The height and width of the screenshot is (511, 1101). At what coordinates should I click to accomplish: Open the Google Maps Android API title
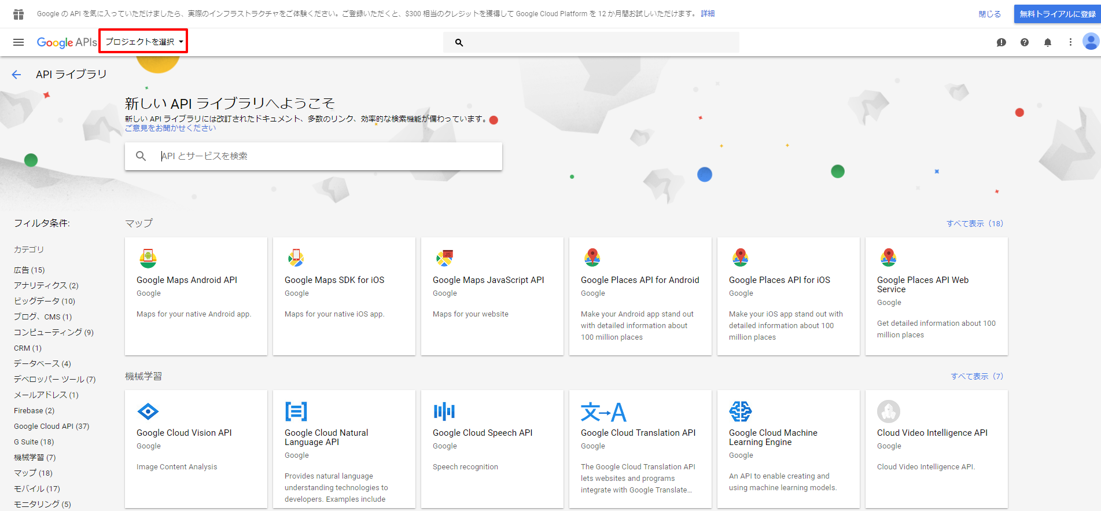[187, 280]
